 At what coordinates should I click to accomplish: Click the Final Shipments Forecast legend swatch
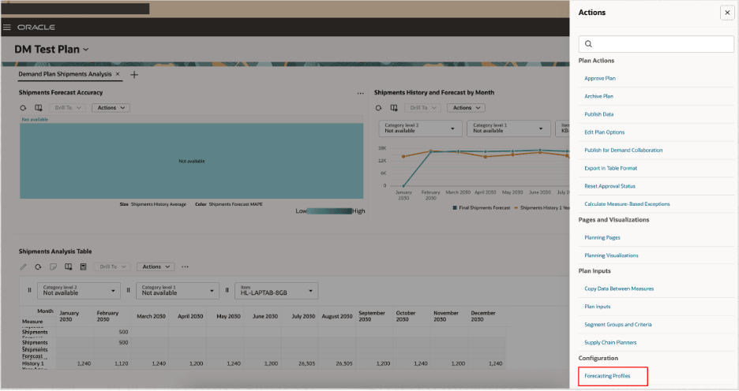click(454, 207)
